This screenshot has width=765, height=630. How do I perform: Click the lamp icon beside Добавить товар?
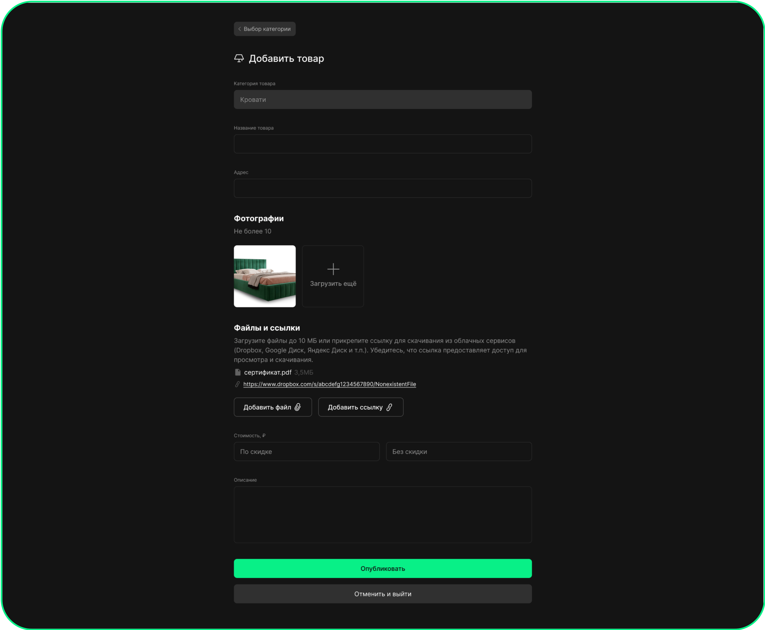(239, 59)
